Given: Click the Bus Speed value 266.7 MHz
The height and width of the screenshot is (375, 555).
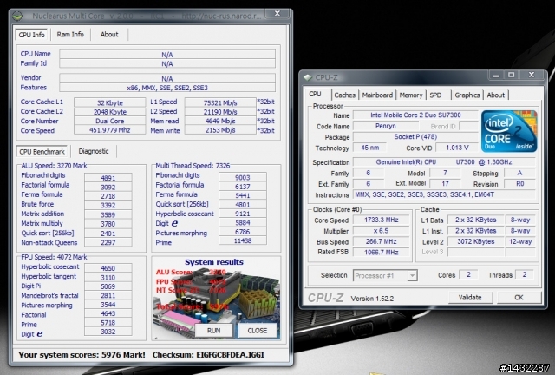Looking at the screenshot, I should (382, 241).
